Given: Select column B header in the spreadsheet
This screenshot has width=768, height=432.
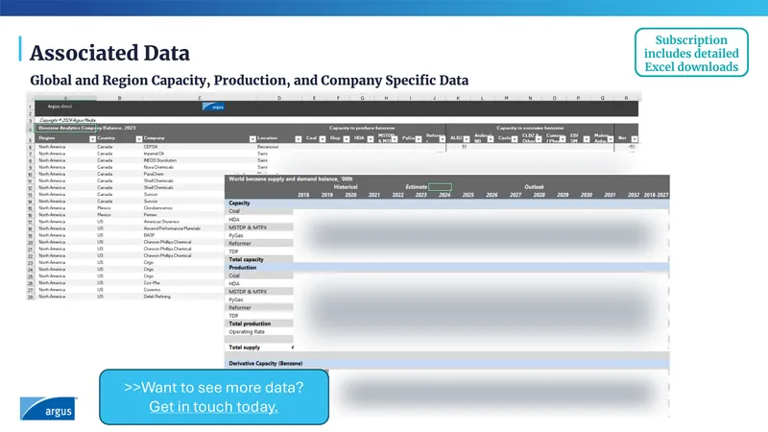Looking at the screenshot, I should click(x=119, y=98).
